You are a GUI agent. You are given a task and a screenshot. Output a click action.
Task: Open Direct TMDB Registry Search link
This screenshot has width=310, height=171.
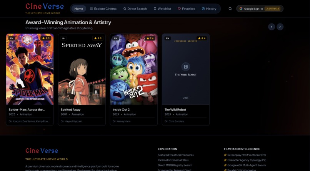[175, 165]
